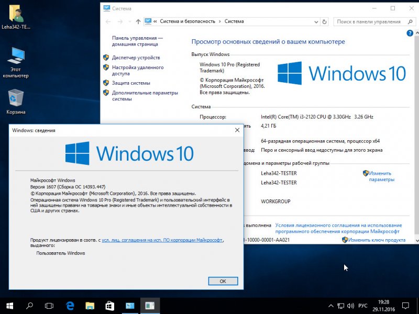Open Дополнительные параметры системы

pos(145,96)
